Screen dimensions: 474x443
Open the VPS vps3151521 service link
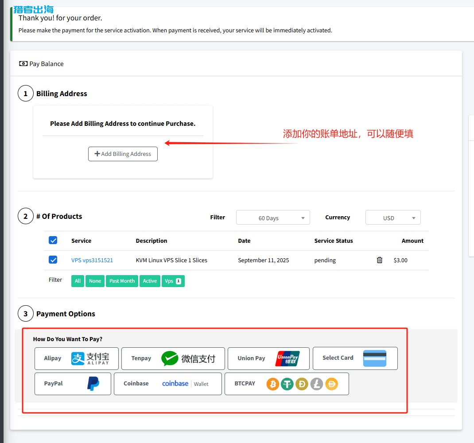pos(92,260)
